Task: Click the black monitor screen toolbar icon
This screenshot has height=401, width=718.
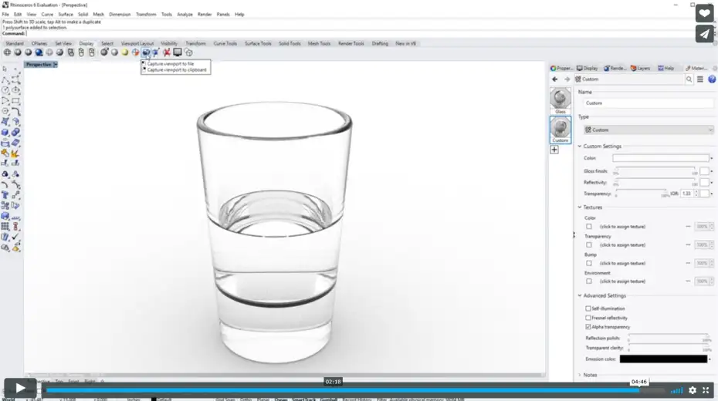Action: click(x=178, y=52)
